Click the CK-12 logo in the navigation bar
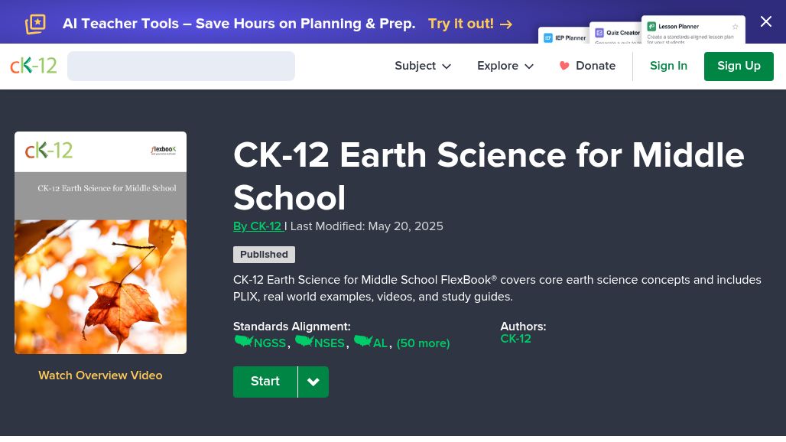The width and height of the screenshot is (786, 442). (x=34, y=66)
